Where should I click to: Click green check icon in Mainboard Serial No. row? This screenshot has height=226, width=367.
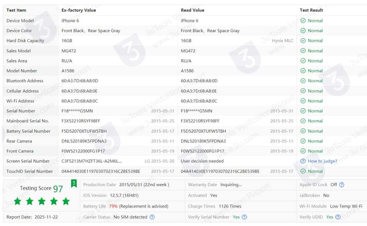(x=303, y=121)
